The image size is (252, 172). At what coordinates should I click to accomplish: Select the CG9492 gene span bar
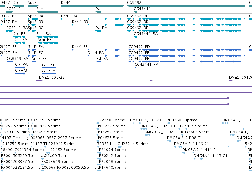(186, 6)
